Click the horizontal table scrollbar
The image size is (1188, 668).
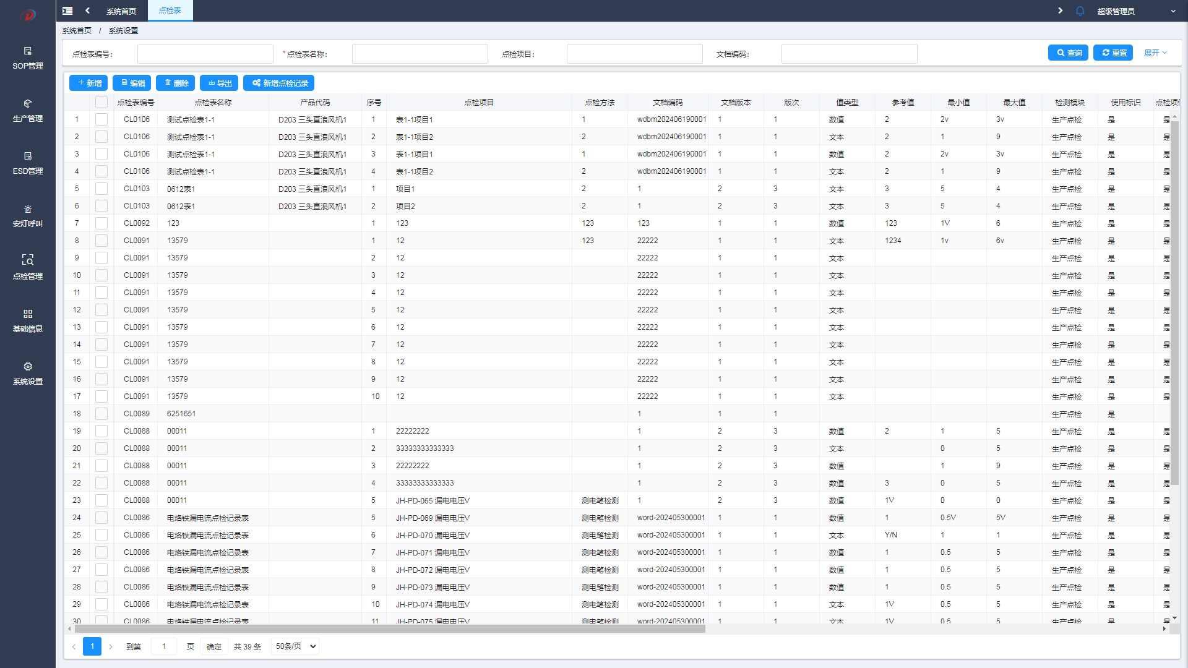tap(390, 628)
